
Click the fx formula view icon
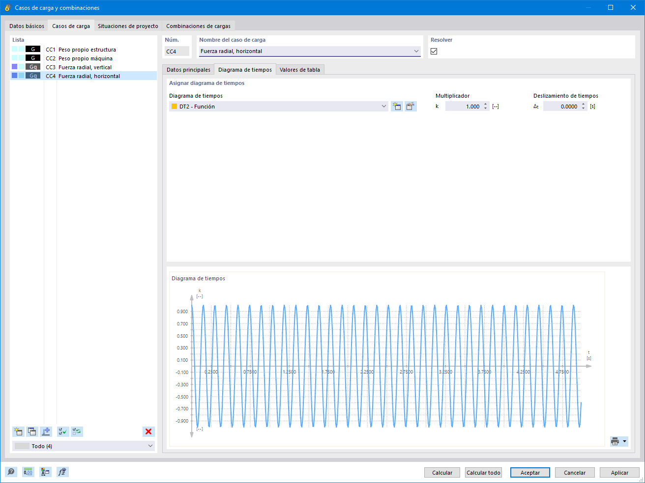click(x=62, y=472)
